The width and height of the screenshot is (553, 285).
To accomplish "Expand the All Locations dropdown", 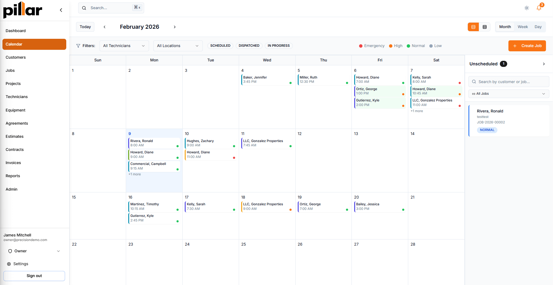I will (178, 46).
